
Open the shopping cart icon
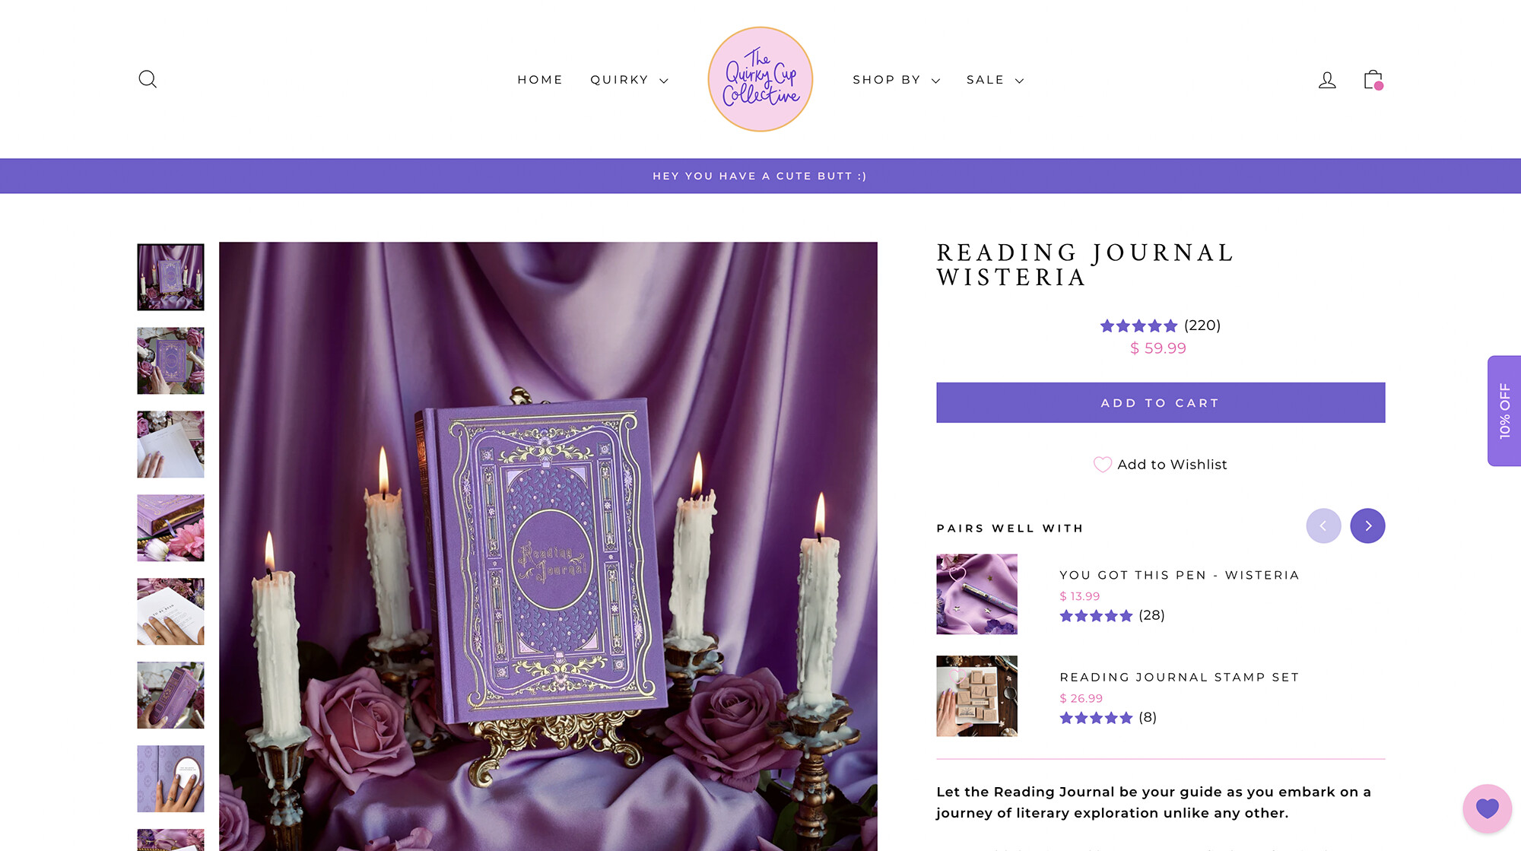pos(1373,79)
